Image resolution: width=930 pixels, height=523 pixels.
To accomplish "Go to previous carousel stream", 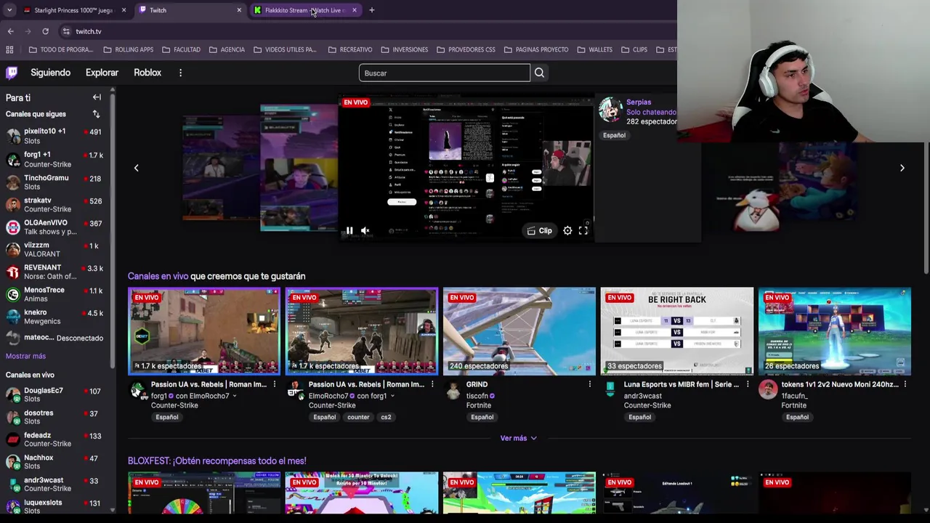I will [136, 168].
